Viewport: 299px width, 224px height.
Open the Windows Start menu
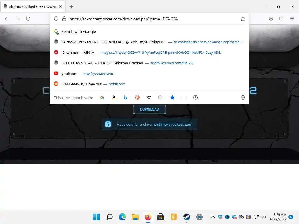pos(96,217)
